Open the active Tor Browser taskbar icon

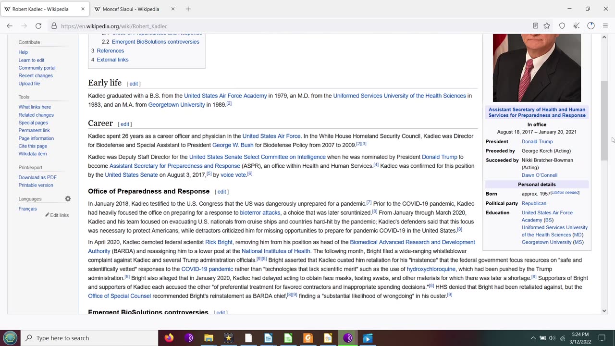tap(347, 338)
